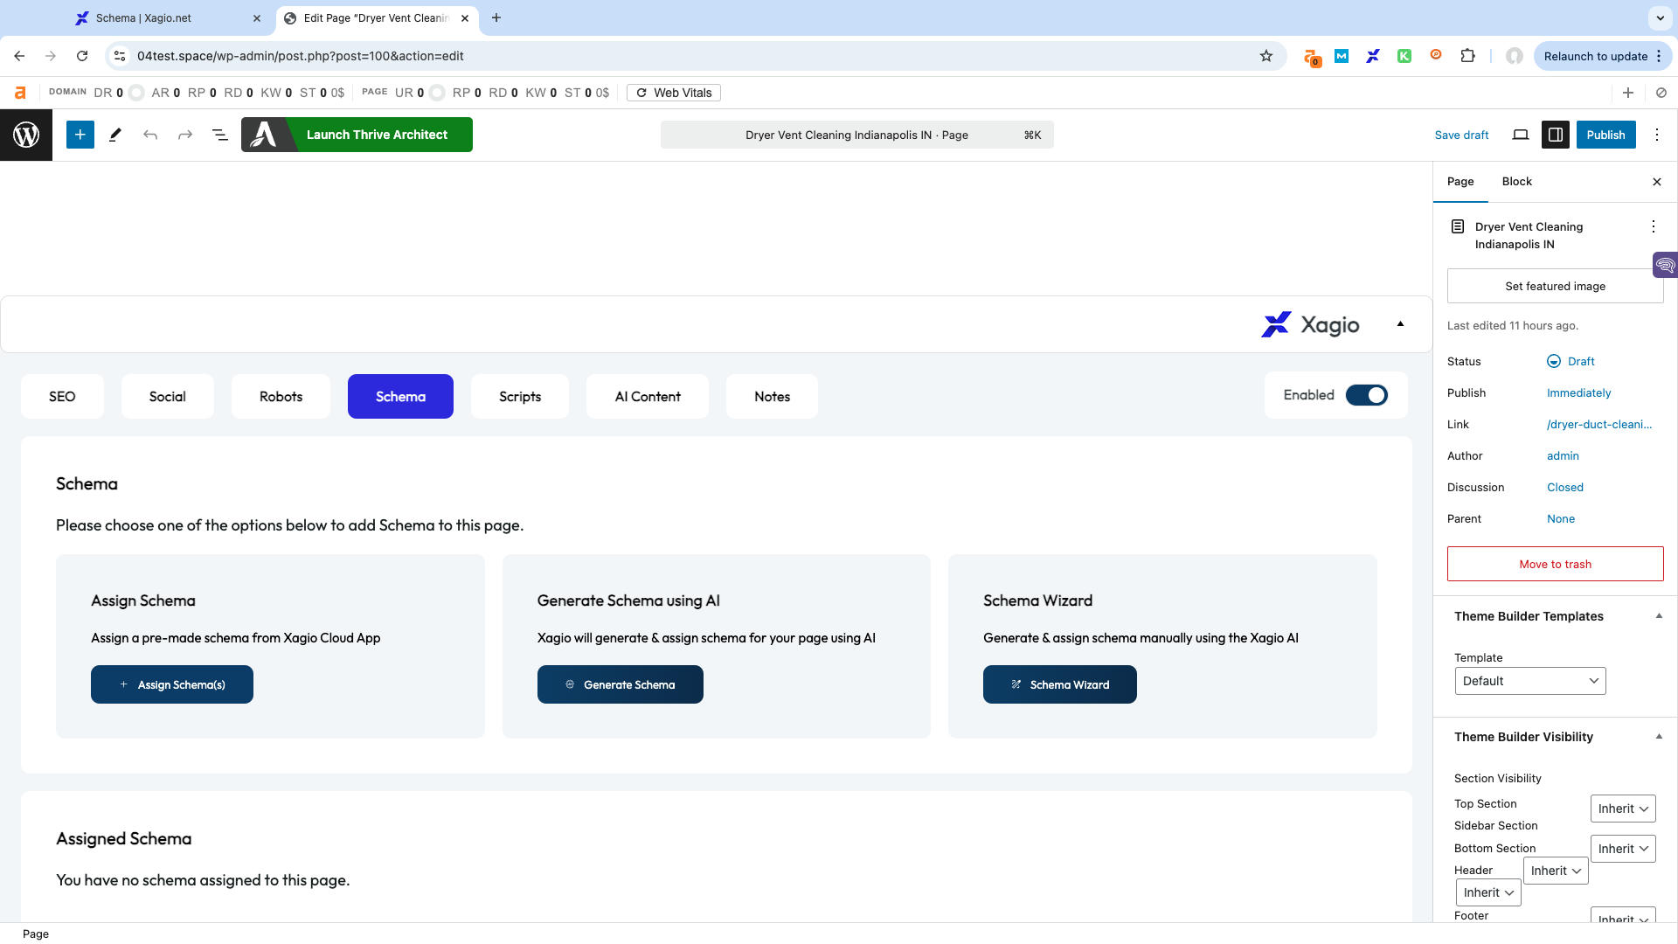The width and height of the screenshot is (1678, 944).
Task: Click Set featured image
Action: coord(1556,286)
